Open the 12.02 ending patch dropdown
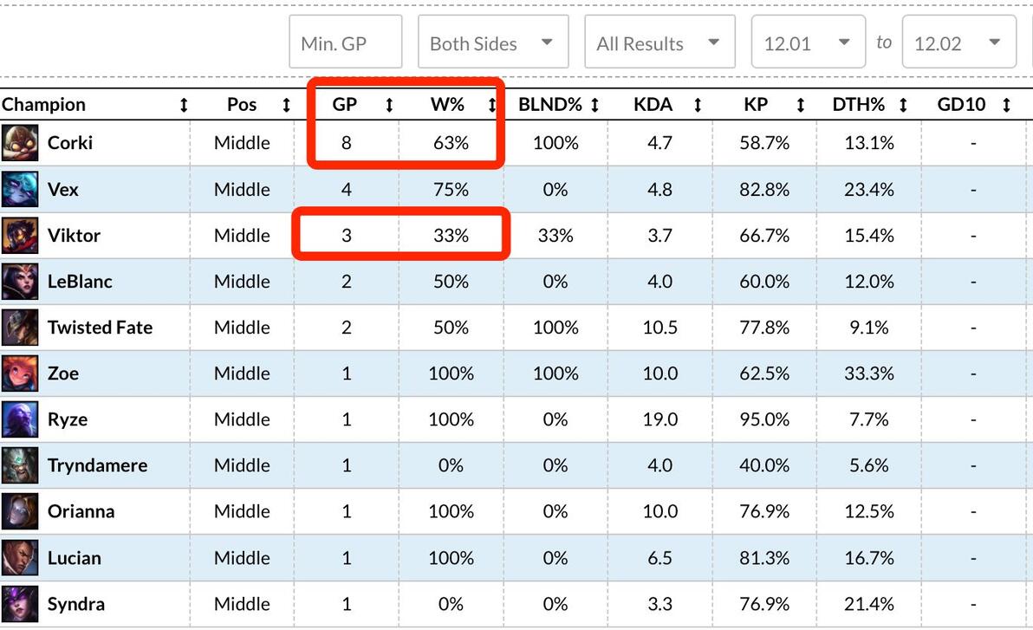 958,42
